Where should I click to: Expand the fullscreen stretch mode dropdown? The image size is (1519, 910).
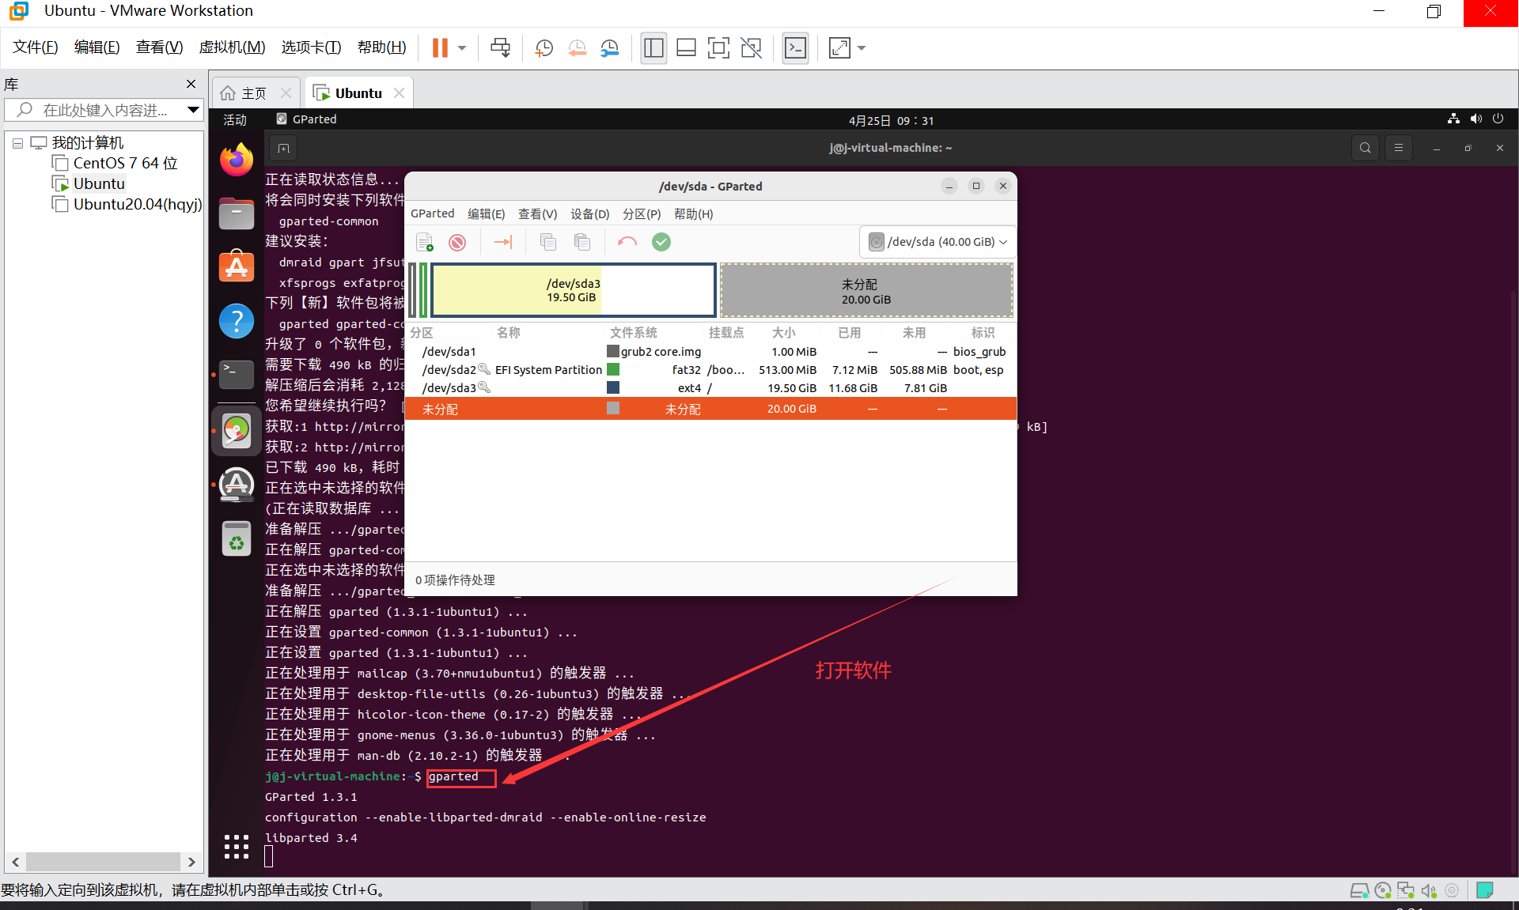tap(862, 47)
